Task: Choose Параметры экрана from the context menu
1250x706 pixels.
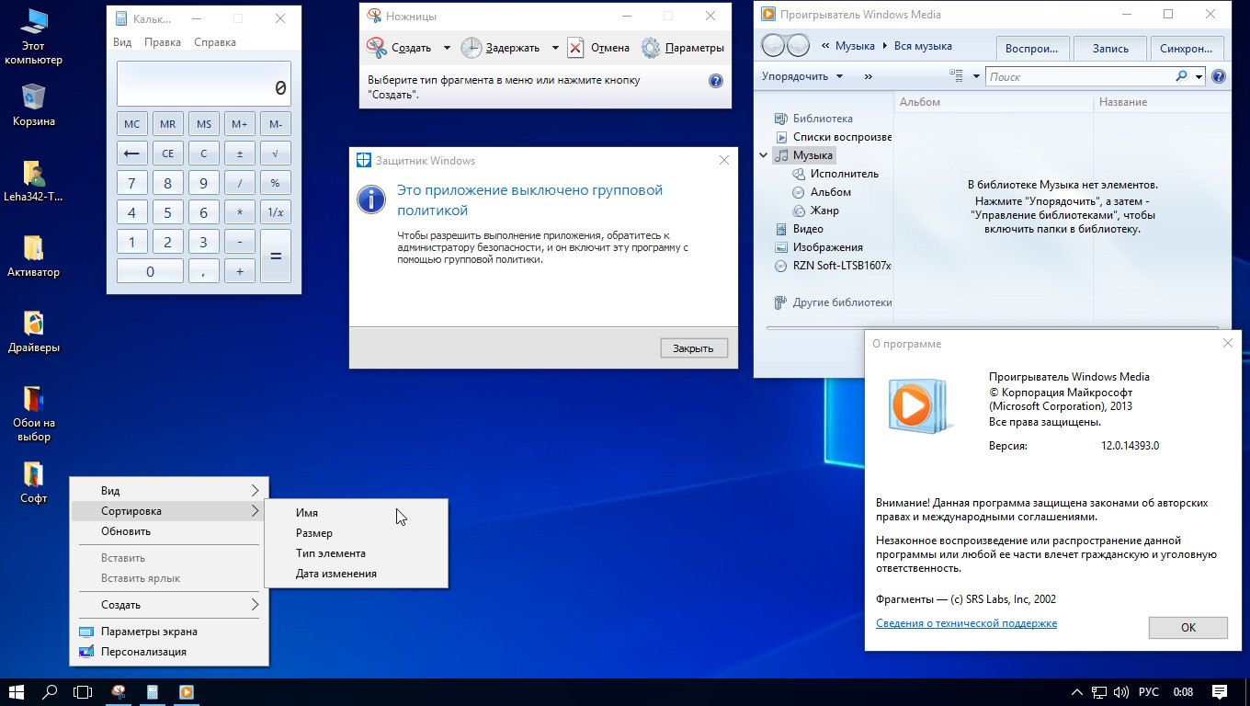Action: click(169, 632)
